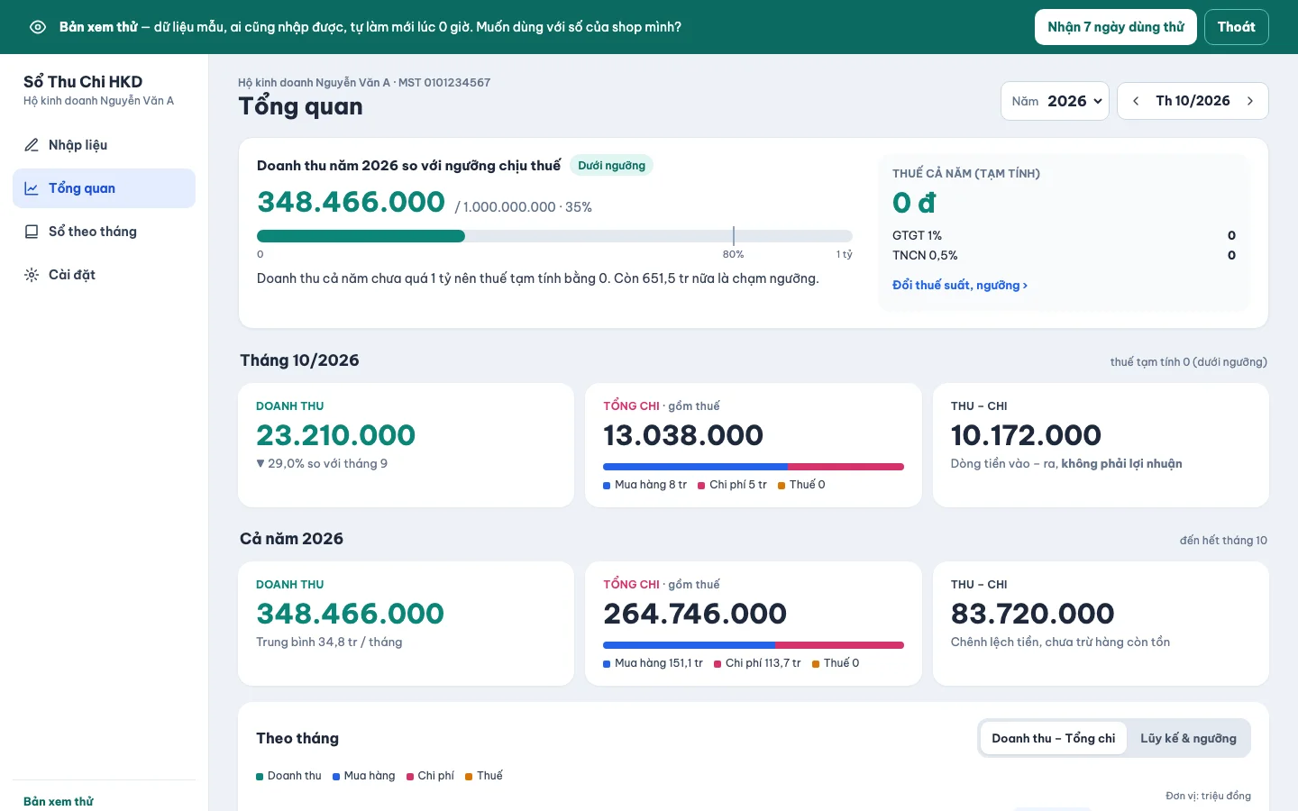1298x811 pixels.
Task: Click Sổ Thu Chi HKD app title
Action: pos(83,82)
